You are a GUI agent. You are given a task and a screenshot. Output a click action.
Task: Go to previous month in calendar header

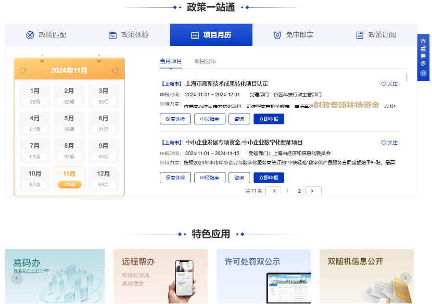(x=23, y=71)
